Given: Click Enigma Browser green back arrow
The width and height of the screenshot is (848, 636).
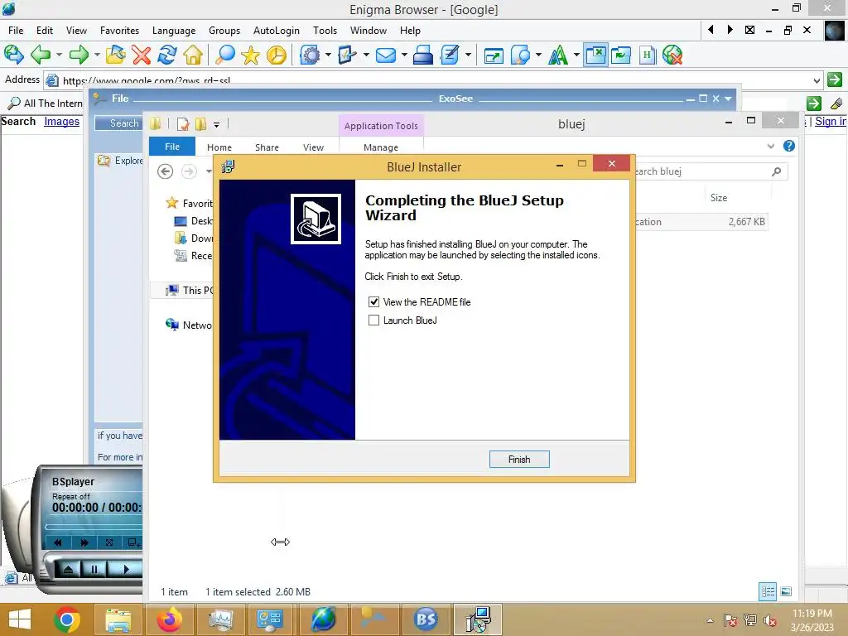Looking at the screenshot, I should tap(41, 55).
